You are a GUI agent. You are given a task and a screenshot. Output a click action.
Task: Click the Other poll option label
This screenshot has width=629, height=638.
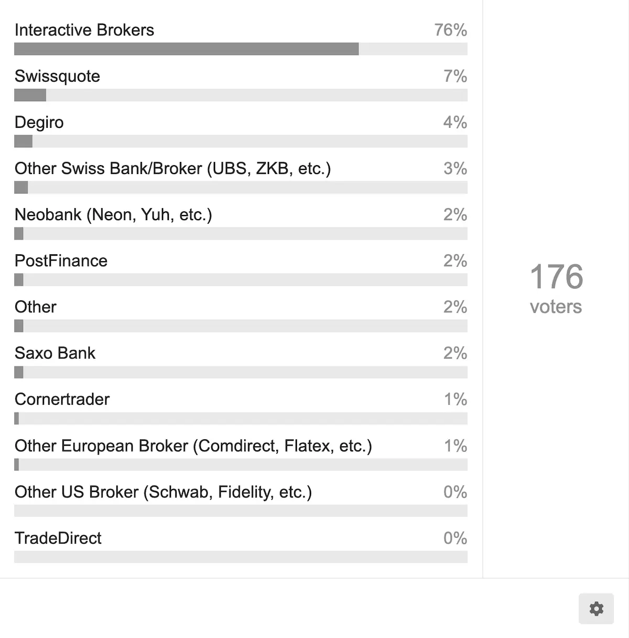pos(36,307)
